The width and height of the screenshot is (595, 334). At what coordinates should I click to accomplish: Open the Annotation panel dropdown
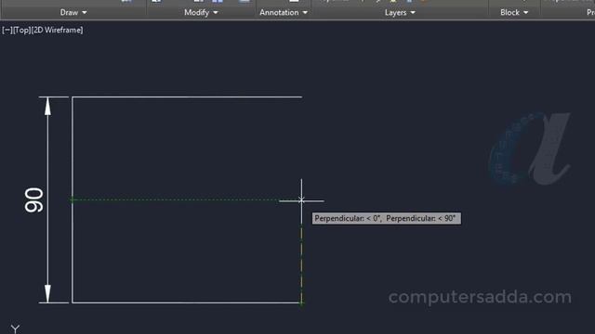click(x=284, y=12)
